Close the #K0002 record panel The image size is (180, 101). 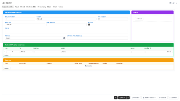(x=176, y=3)
